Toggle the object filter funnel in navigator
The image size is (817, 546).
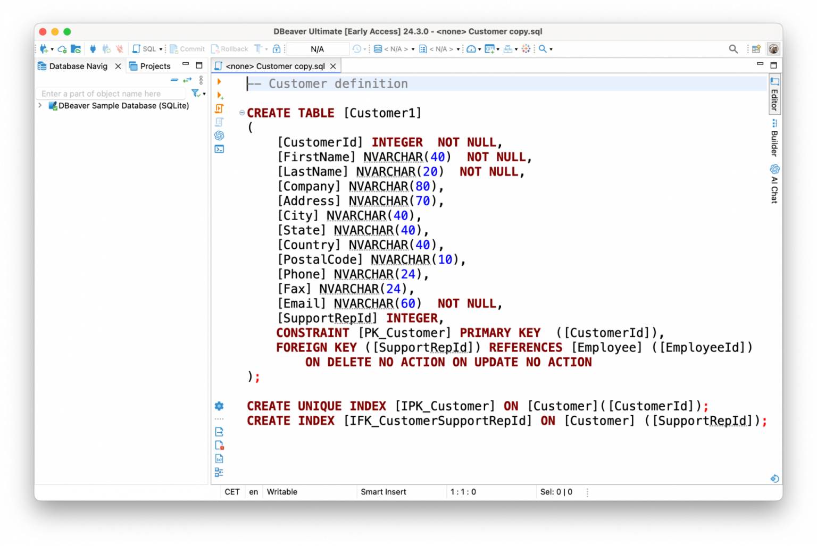tap(195, 93)
